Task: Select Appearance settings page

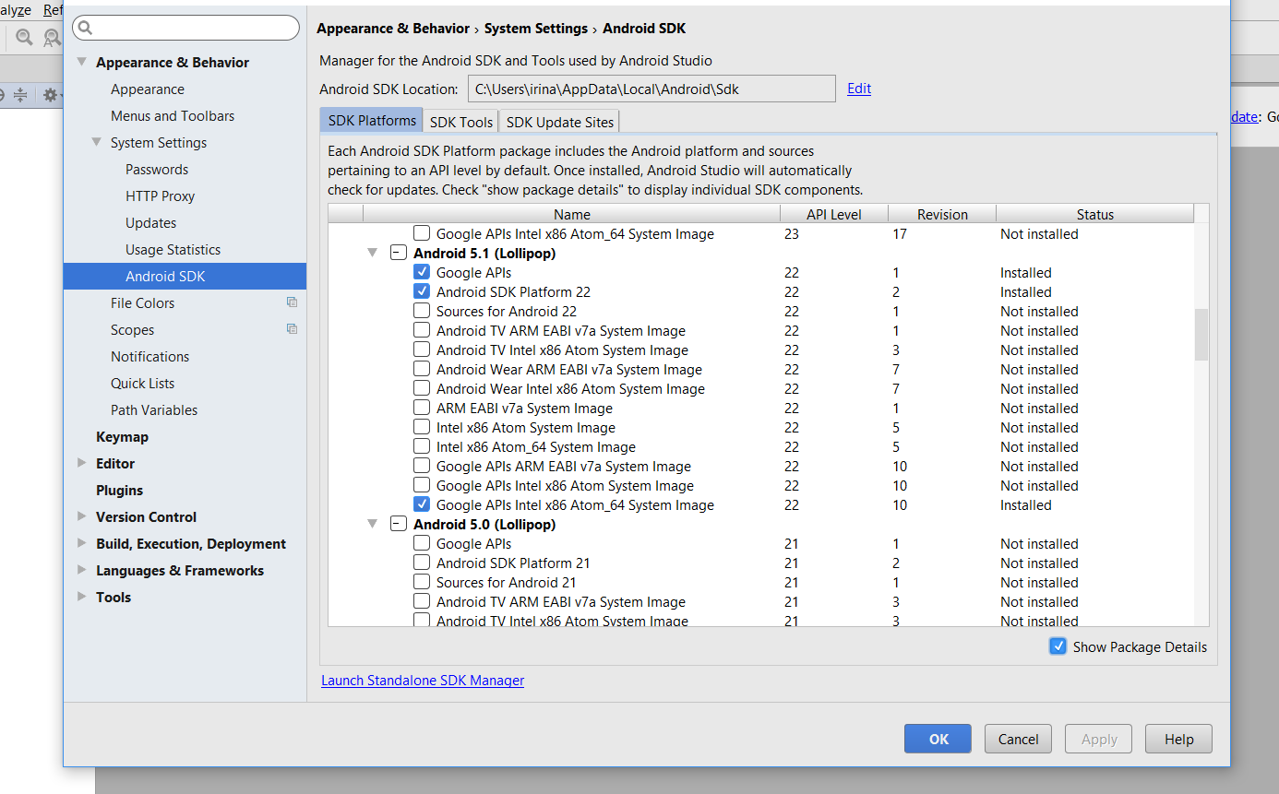Action: click(148, 89)
